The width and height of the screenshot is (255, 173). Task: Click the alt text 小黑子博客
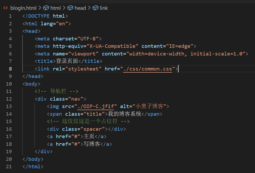pyautogui.click(x=149, y=106)
